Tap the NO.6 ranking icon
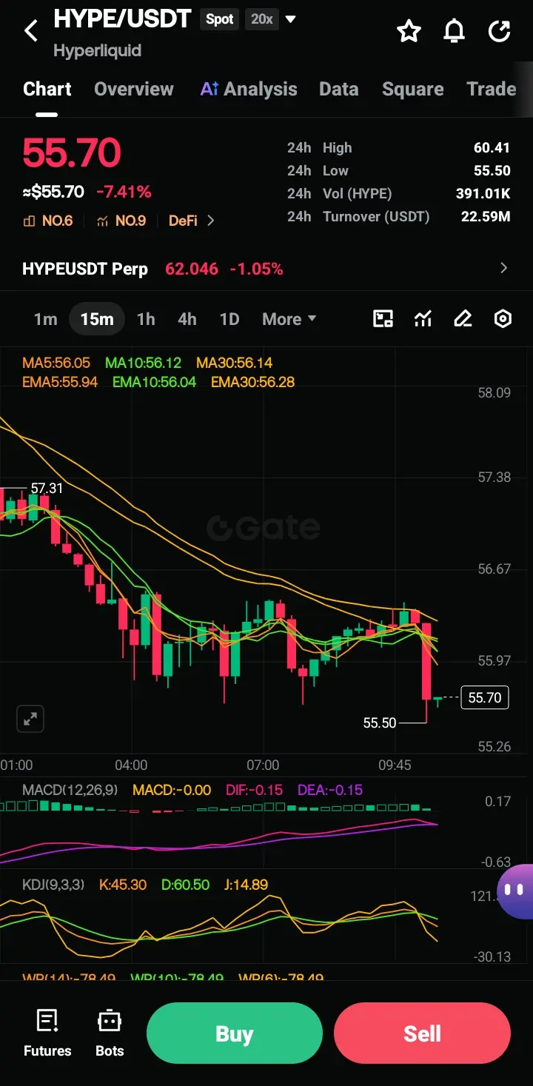533x1086 pixels. (x=30, y=221)
